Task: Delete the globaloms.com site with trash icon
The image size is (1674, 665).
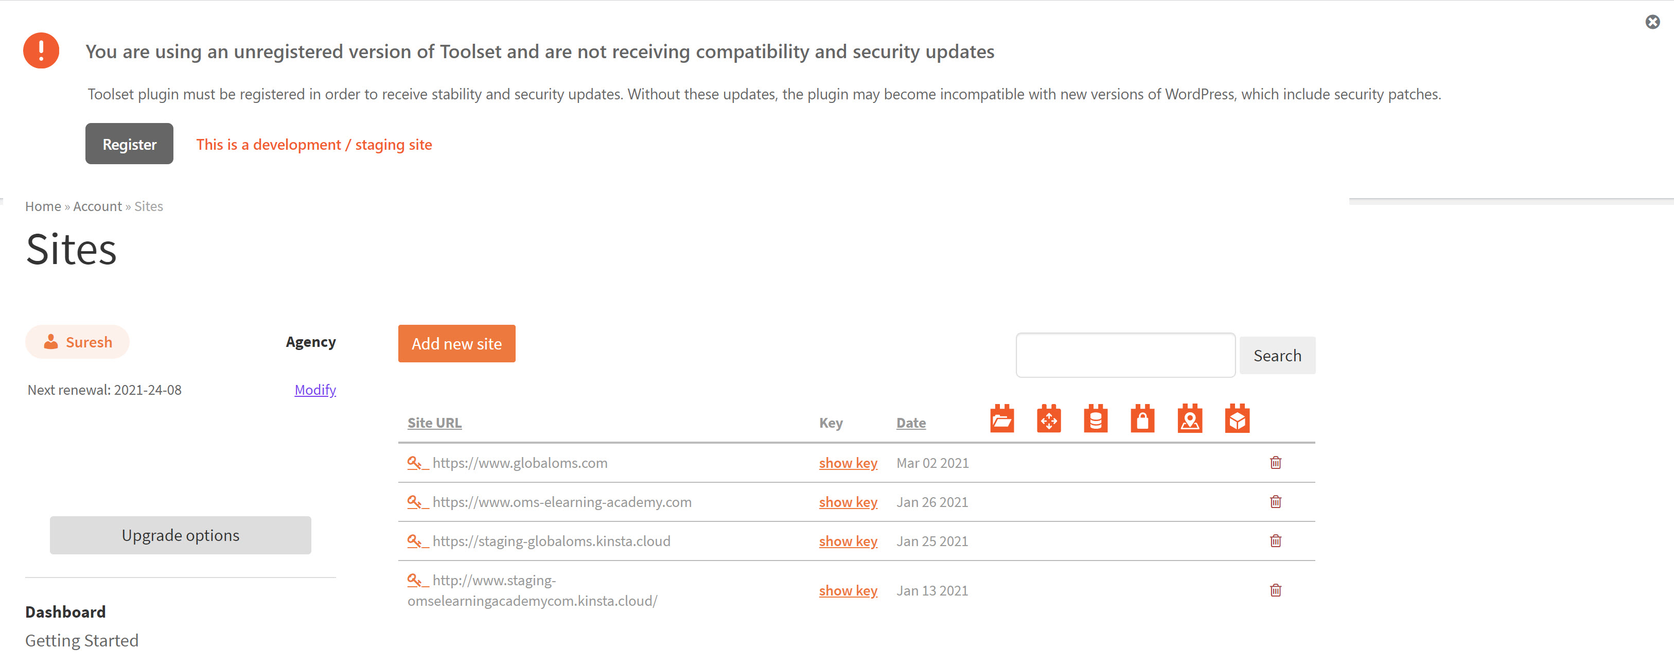Action: coord(1275,463)
